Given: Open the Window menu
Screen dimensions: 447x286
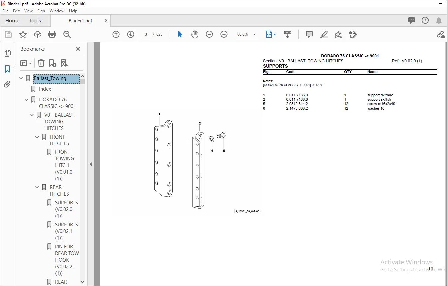Looking at the screenshot, I should click(x=57, y=11).
